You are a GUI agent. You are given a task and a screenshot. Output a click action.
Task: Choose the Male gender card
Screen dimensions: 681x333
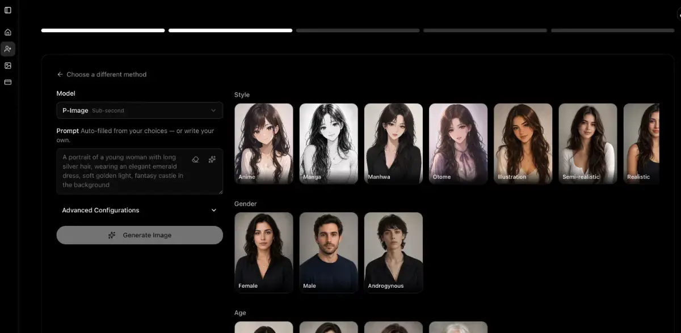pyautogui.click(x=329, y=253)
